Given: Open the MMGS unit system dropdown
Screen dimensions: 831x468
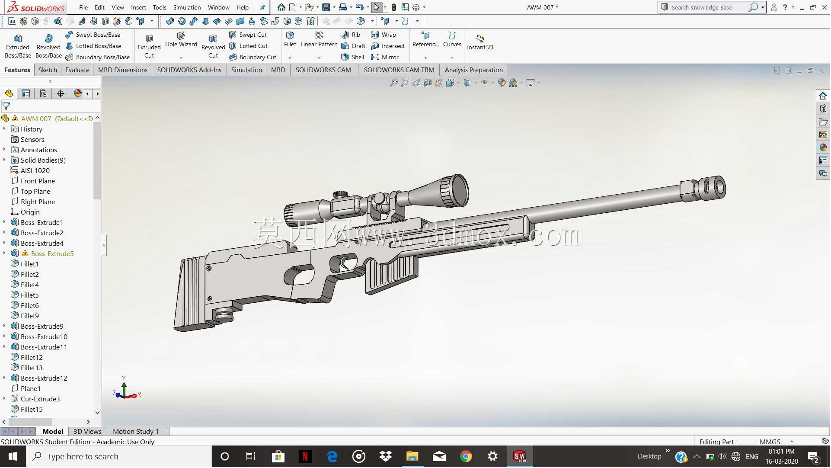Looking at the screenshot, I should tap(792, 442).
